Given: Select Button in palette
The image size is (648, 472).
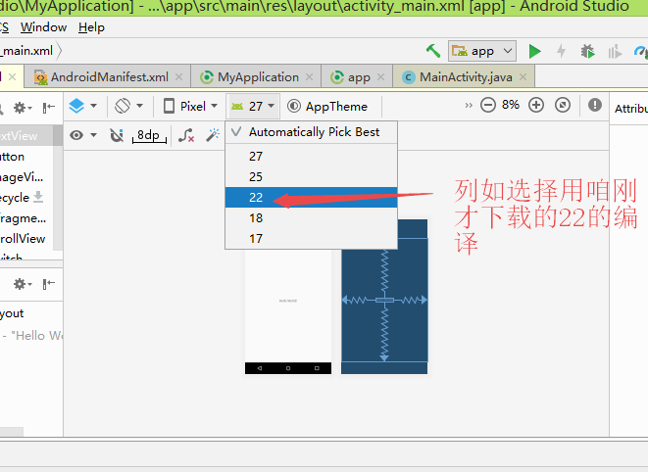Looking at the screenshot, I should 26,157.
